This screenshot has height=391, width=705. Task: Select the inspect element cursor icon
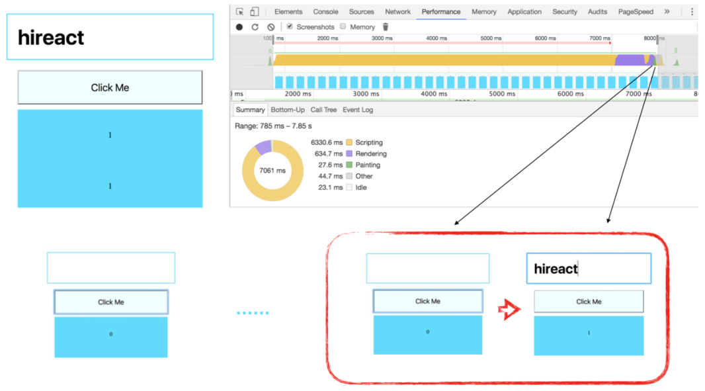239,12
